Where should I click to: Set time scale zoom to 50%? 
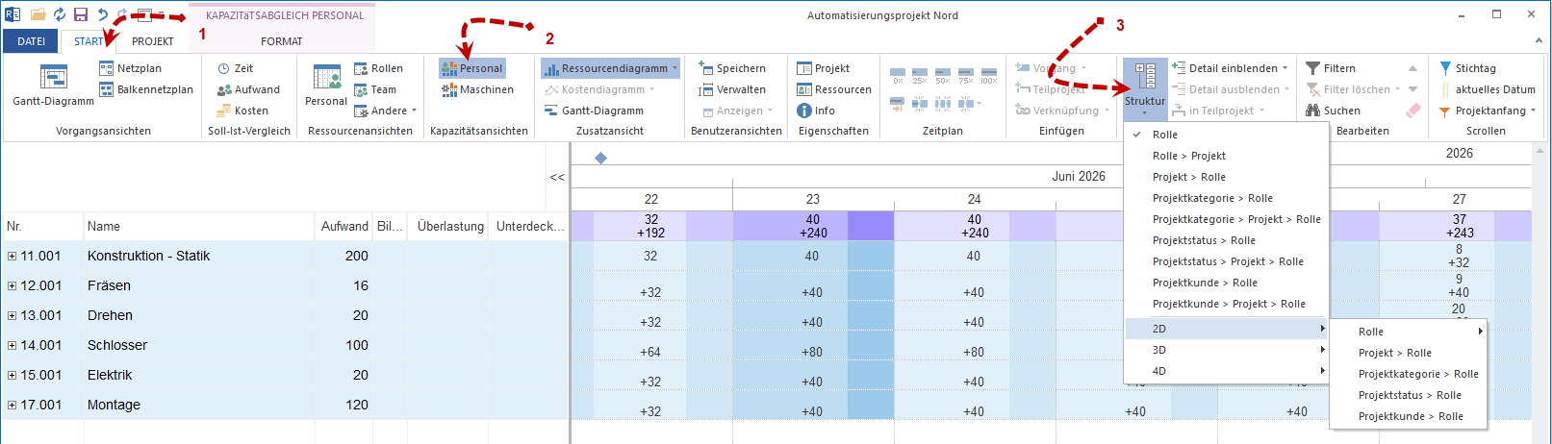943,75
